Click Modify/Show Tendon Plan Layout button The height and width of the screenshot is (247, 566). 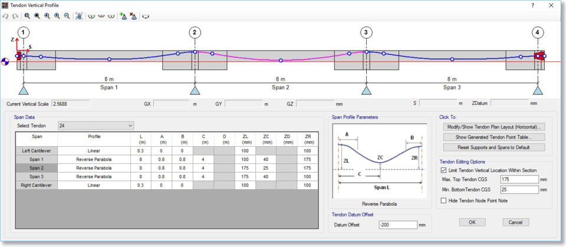pyautogui.click(x=493, y=127)
